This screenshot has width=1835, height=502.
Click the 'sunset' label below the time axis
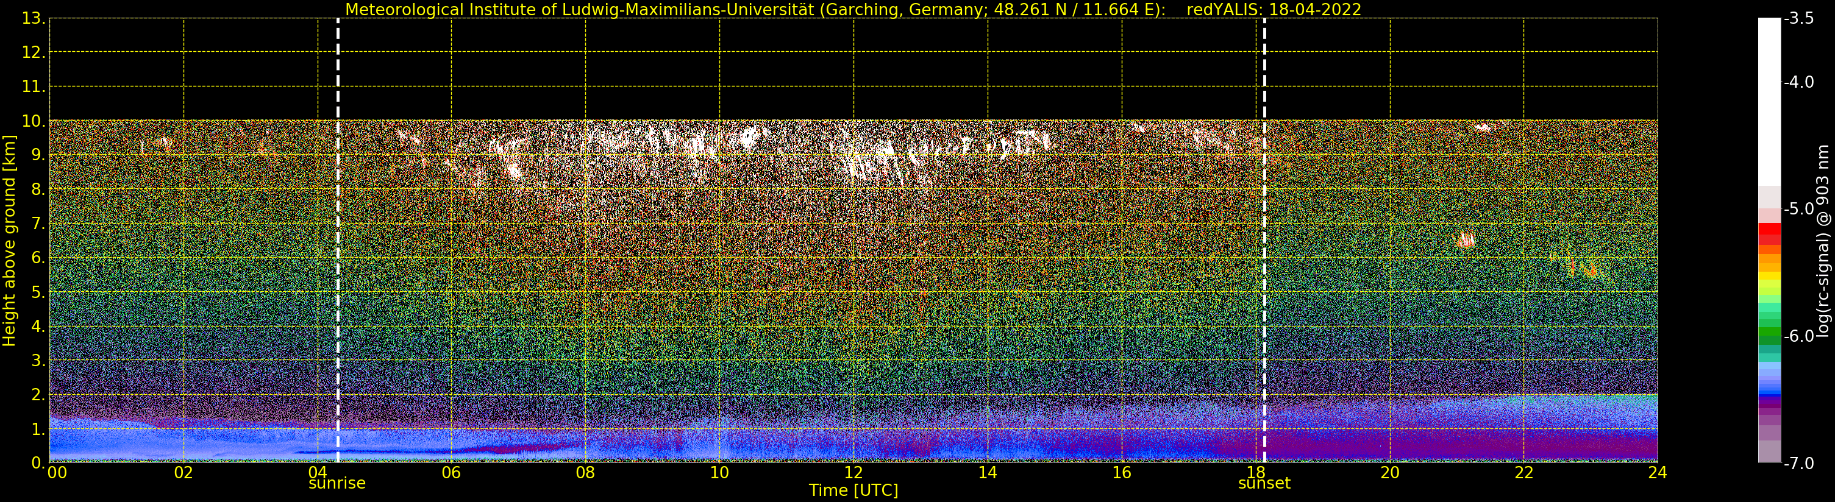click(1264, 484)
